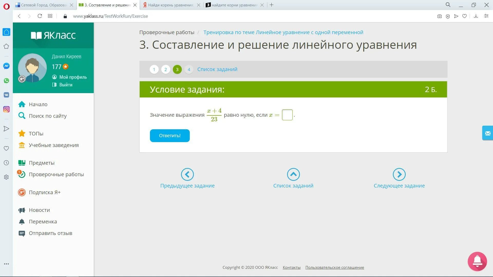Screen dimensions: 493x277
Task: Reload the page with refresh icon
Action: [40, 16]
